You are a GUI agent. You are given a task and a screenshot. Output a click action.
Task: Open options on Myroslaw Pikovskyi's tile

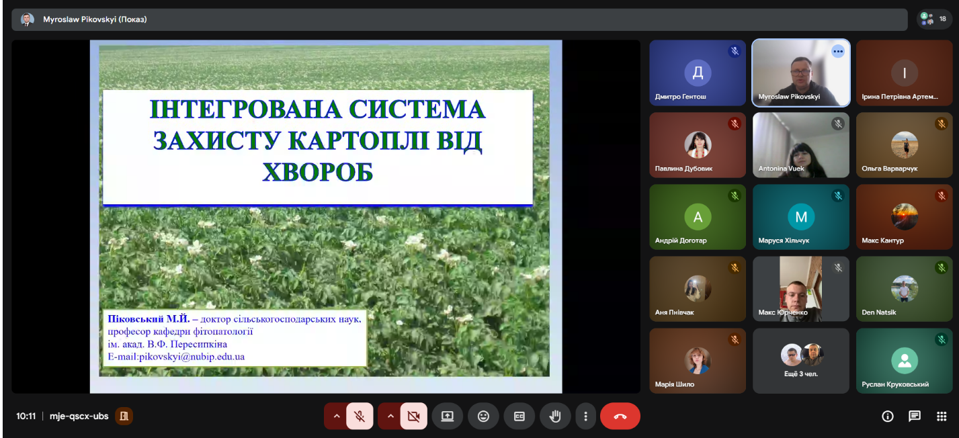point(837,51)
